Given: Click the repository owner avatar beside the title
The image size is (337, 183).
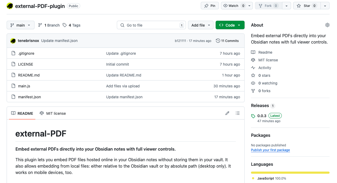Looking at the screenshot, I should click(10, 6).
